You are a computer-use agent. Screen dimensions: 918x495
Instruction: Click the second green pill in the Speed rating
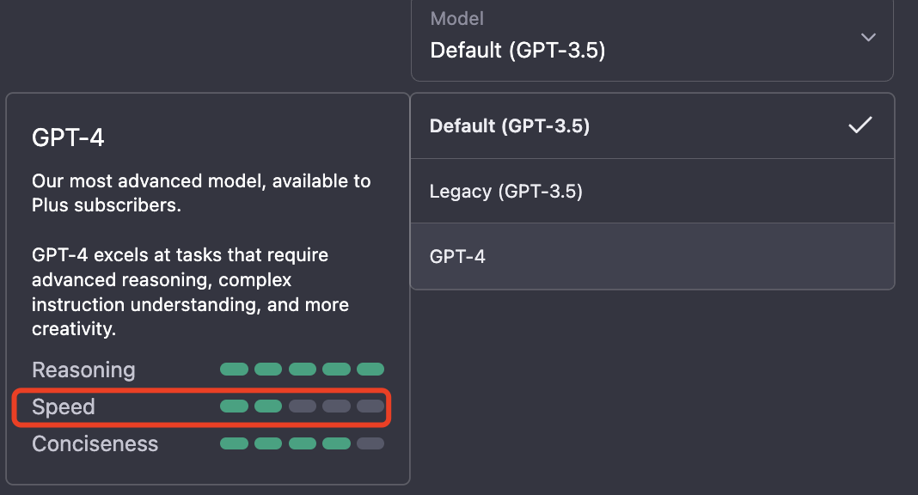tap(268, 406)
